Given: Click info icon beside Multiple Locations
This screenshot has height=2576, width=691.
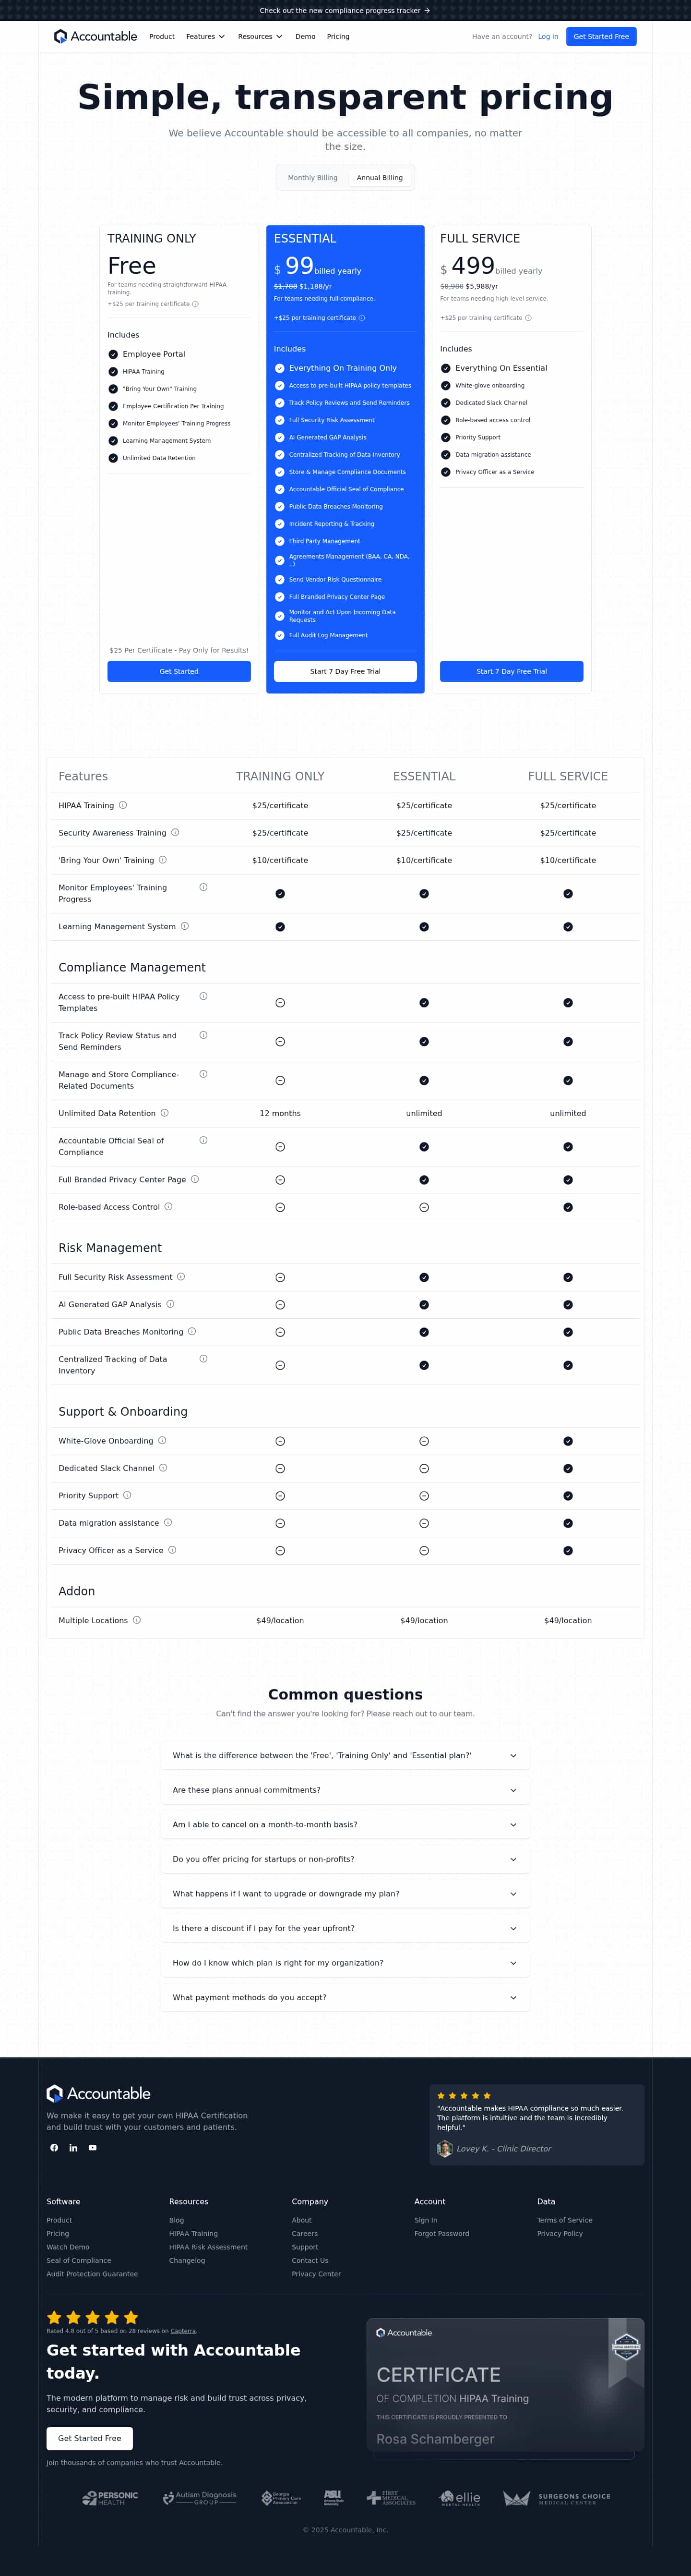Looking at the screenshot, I should click(137, 1620).
